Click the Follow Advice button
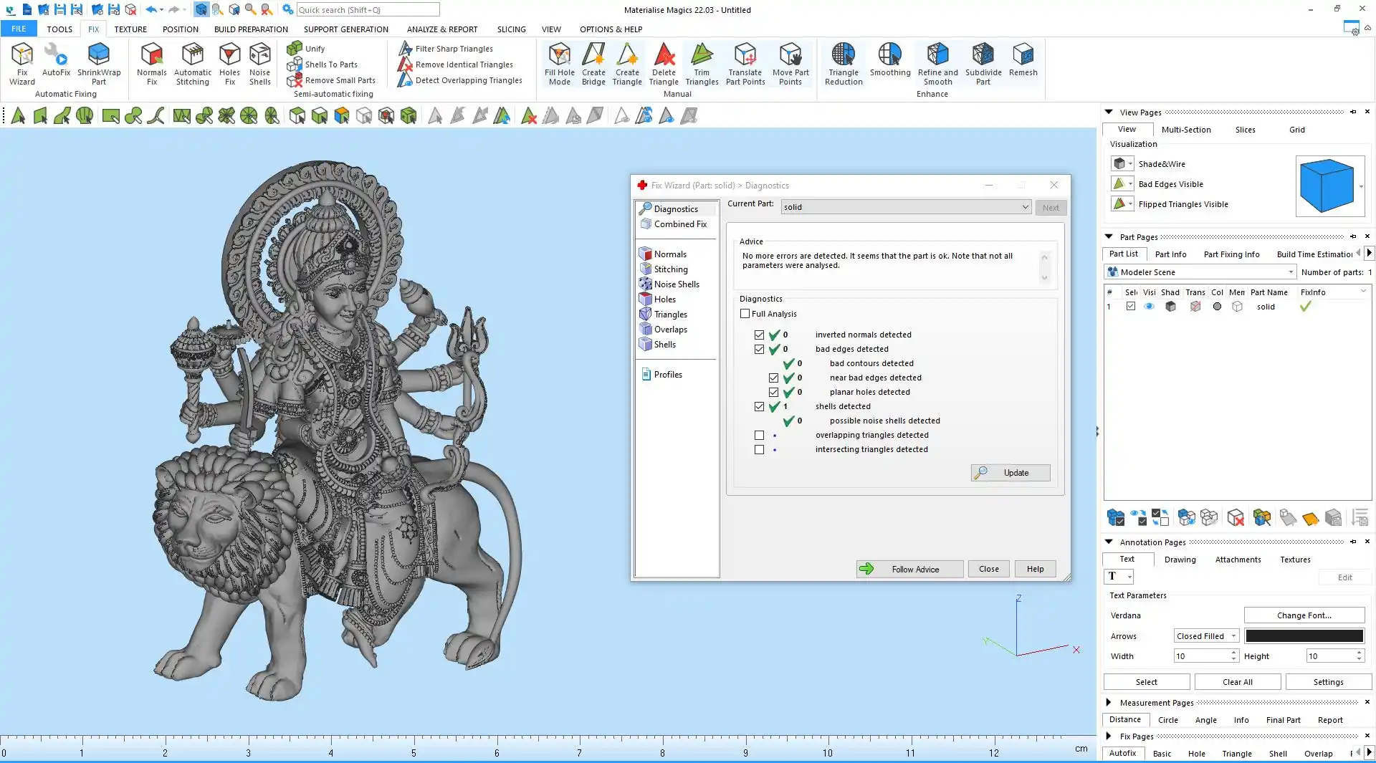This screenshot has width=1376, height=763. (x=909, y=569)
